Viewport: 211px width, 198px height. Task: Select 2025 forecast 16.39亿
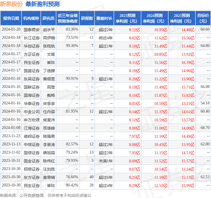[x=188, y=63]
